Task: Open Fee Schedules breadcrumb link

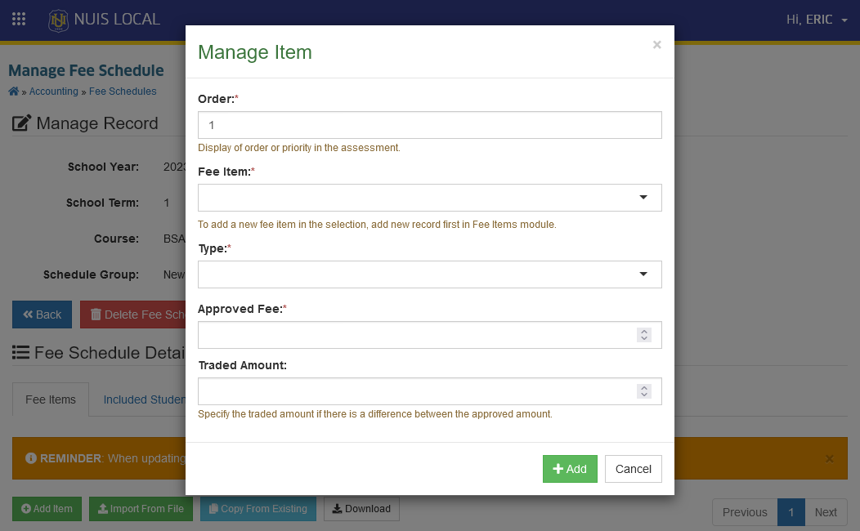Action: pyautogui.click(x=123, y=91)
